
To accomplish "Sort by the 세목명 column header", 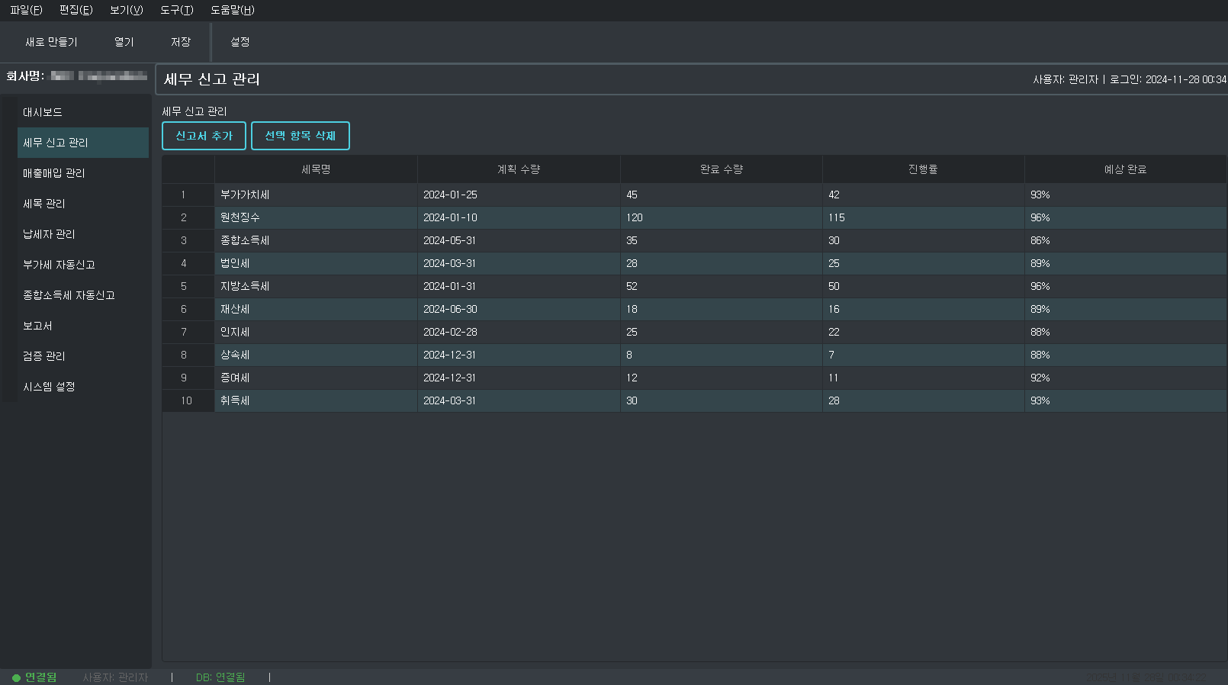I will [316, 169].
